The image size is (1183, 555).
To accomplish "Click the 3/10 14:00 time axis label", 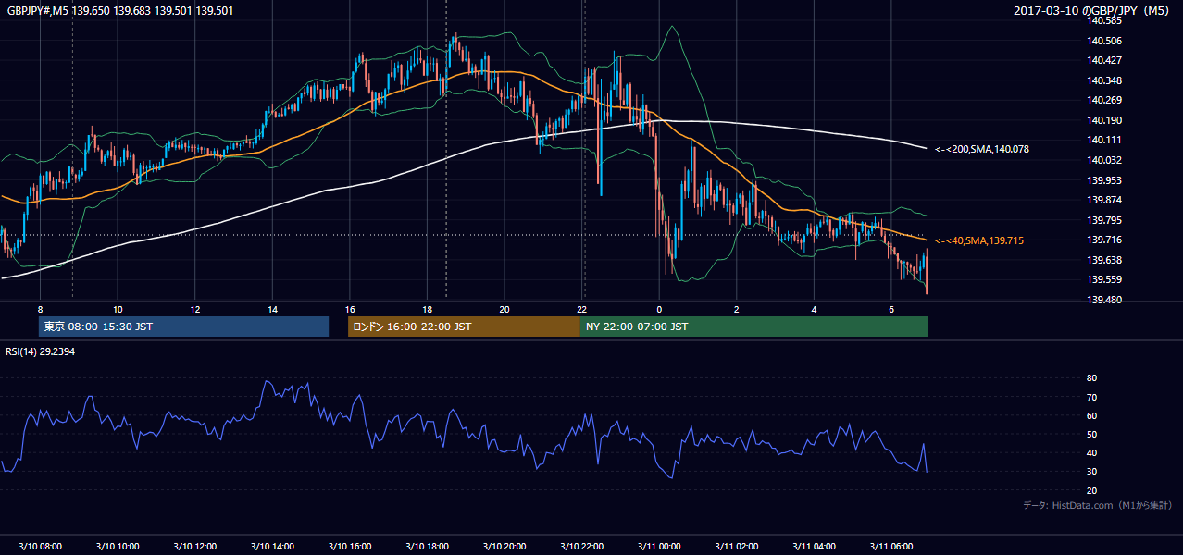I will [270, 547].
